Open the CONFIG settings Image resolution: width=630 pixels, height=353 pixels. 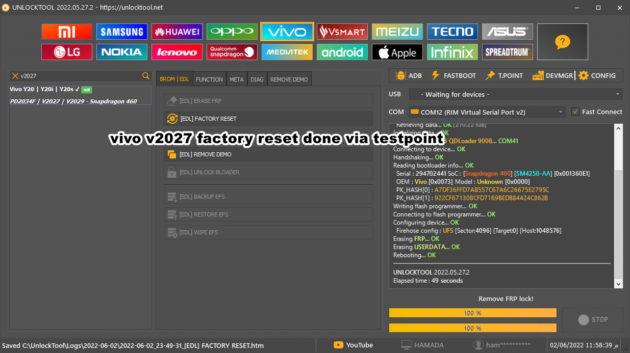tap(597, 75)
